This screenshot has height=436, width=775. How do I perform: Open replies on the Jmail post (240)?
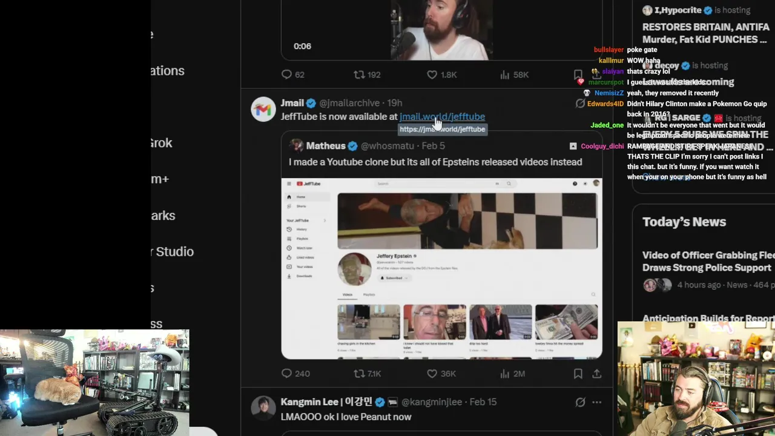(x=295, y=374)
